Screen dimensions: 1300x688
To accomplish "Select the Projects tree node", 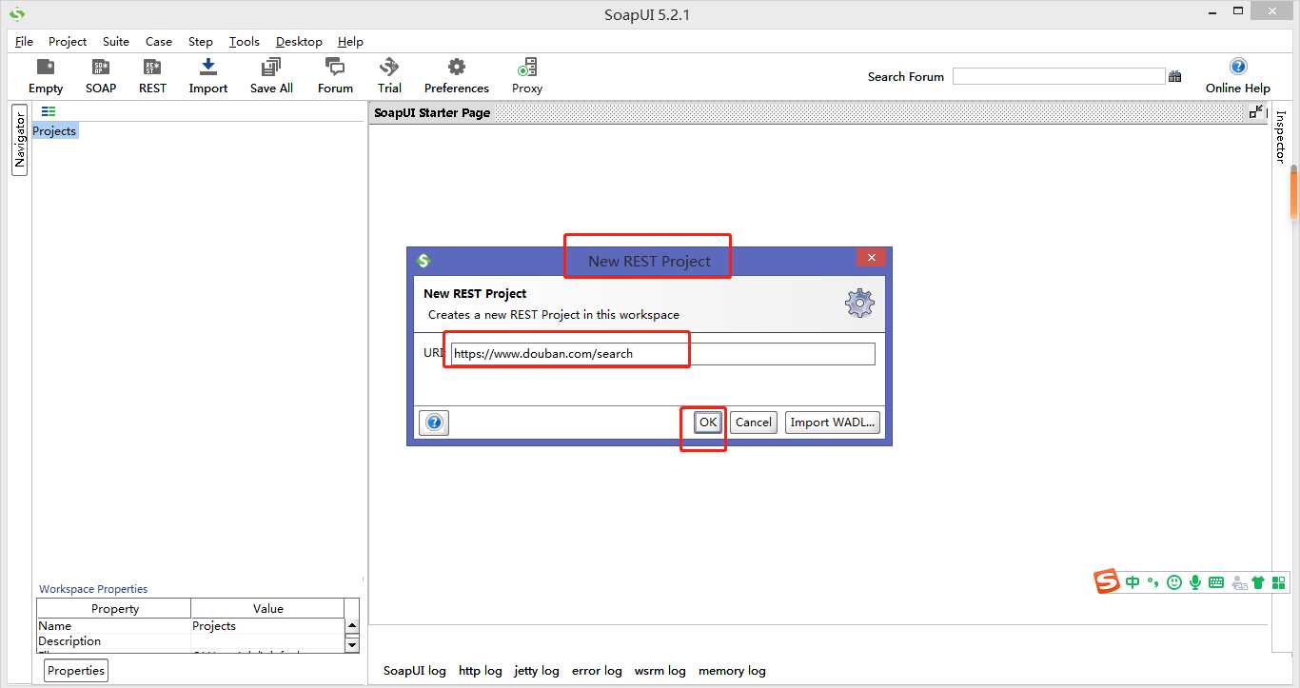I will [54, 131].
